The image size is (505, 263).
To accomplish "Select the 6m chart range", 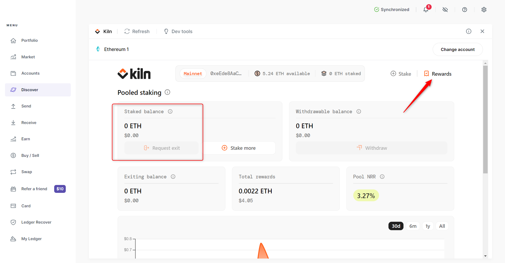I will pos(413,226).
